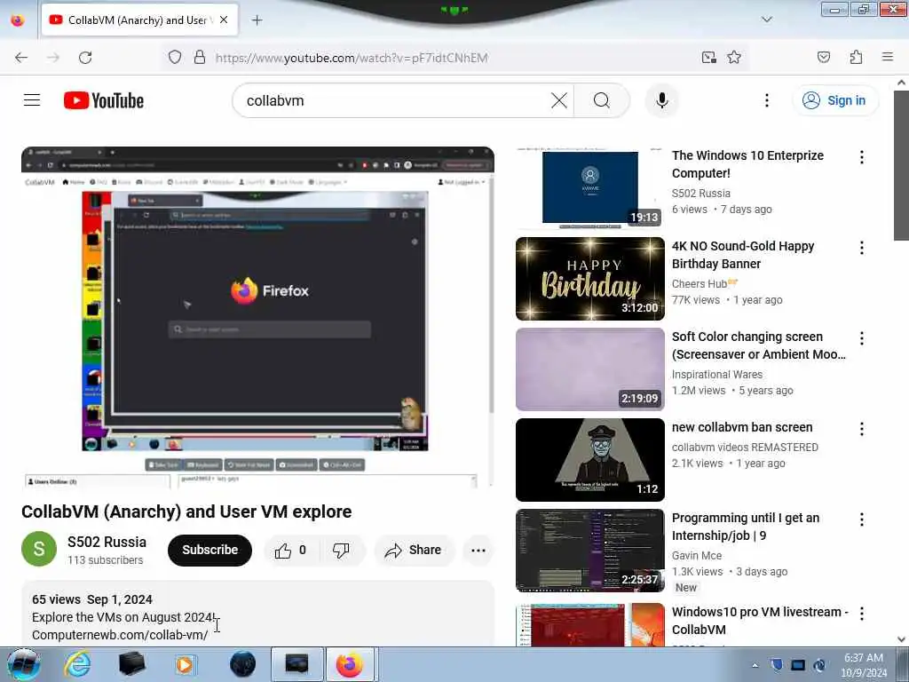Go to the YouTube home logo

pyautogui.click(x=104, y=100)
